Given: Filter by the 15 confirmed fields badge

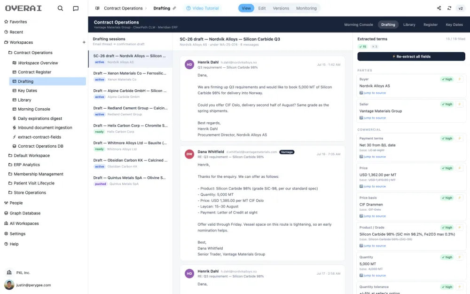Looking at the screenshot, I should (x=363, y=47).
